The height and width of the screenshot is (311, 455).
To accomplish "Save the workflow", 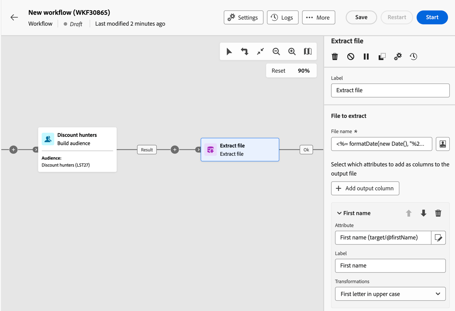I will [x=361, y=17].
